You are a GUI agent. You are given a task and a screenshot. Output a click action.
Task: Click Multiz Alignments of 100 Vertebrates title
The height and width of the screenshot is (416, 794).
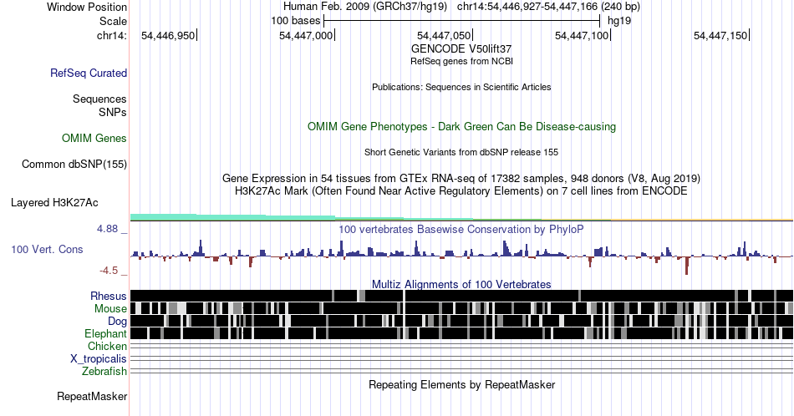tap(461, 284)
